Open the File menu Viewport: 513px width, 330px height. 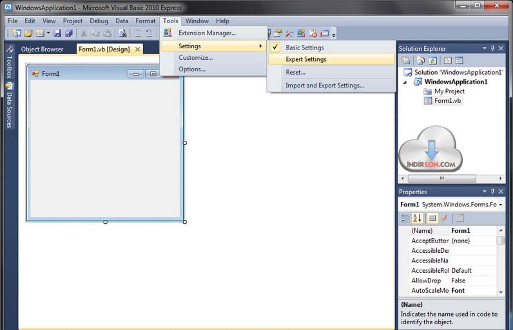[x=12, y=21]
